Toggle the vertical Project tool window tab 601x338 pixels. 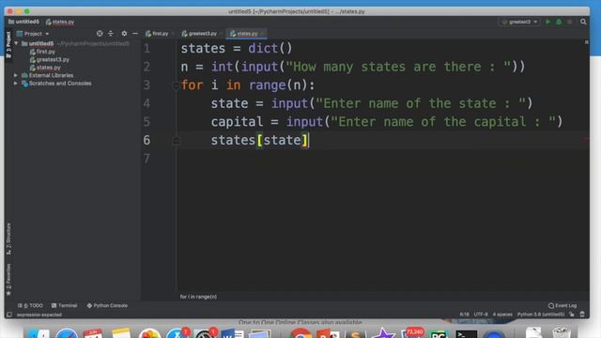pyautogui.click(x=8, y=44)
